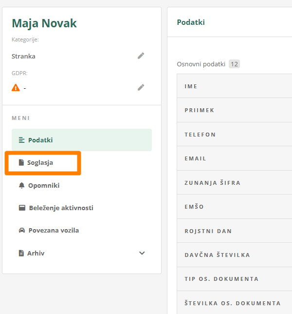Click the Povezana vozila car icon

[x=22, y=230]
